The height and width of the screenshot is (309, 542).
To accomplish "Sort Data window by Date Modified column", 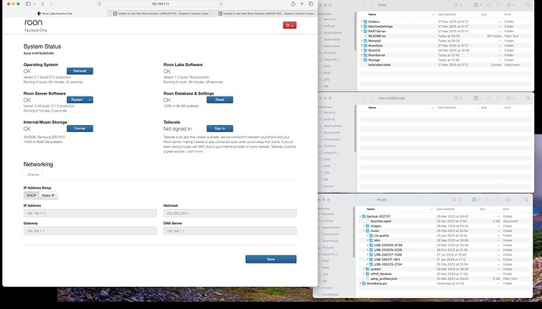I will [446, 14].
